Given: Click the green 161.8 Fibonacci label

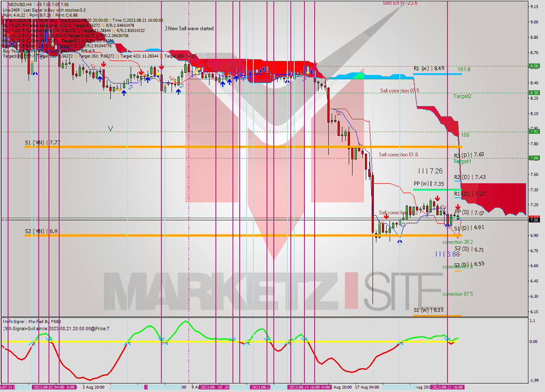Looking at the screenshot, I should tap(464, 69).
